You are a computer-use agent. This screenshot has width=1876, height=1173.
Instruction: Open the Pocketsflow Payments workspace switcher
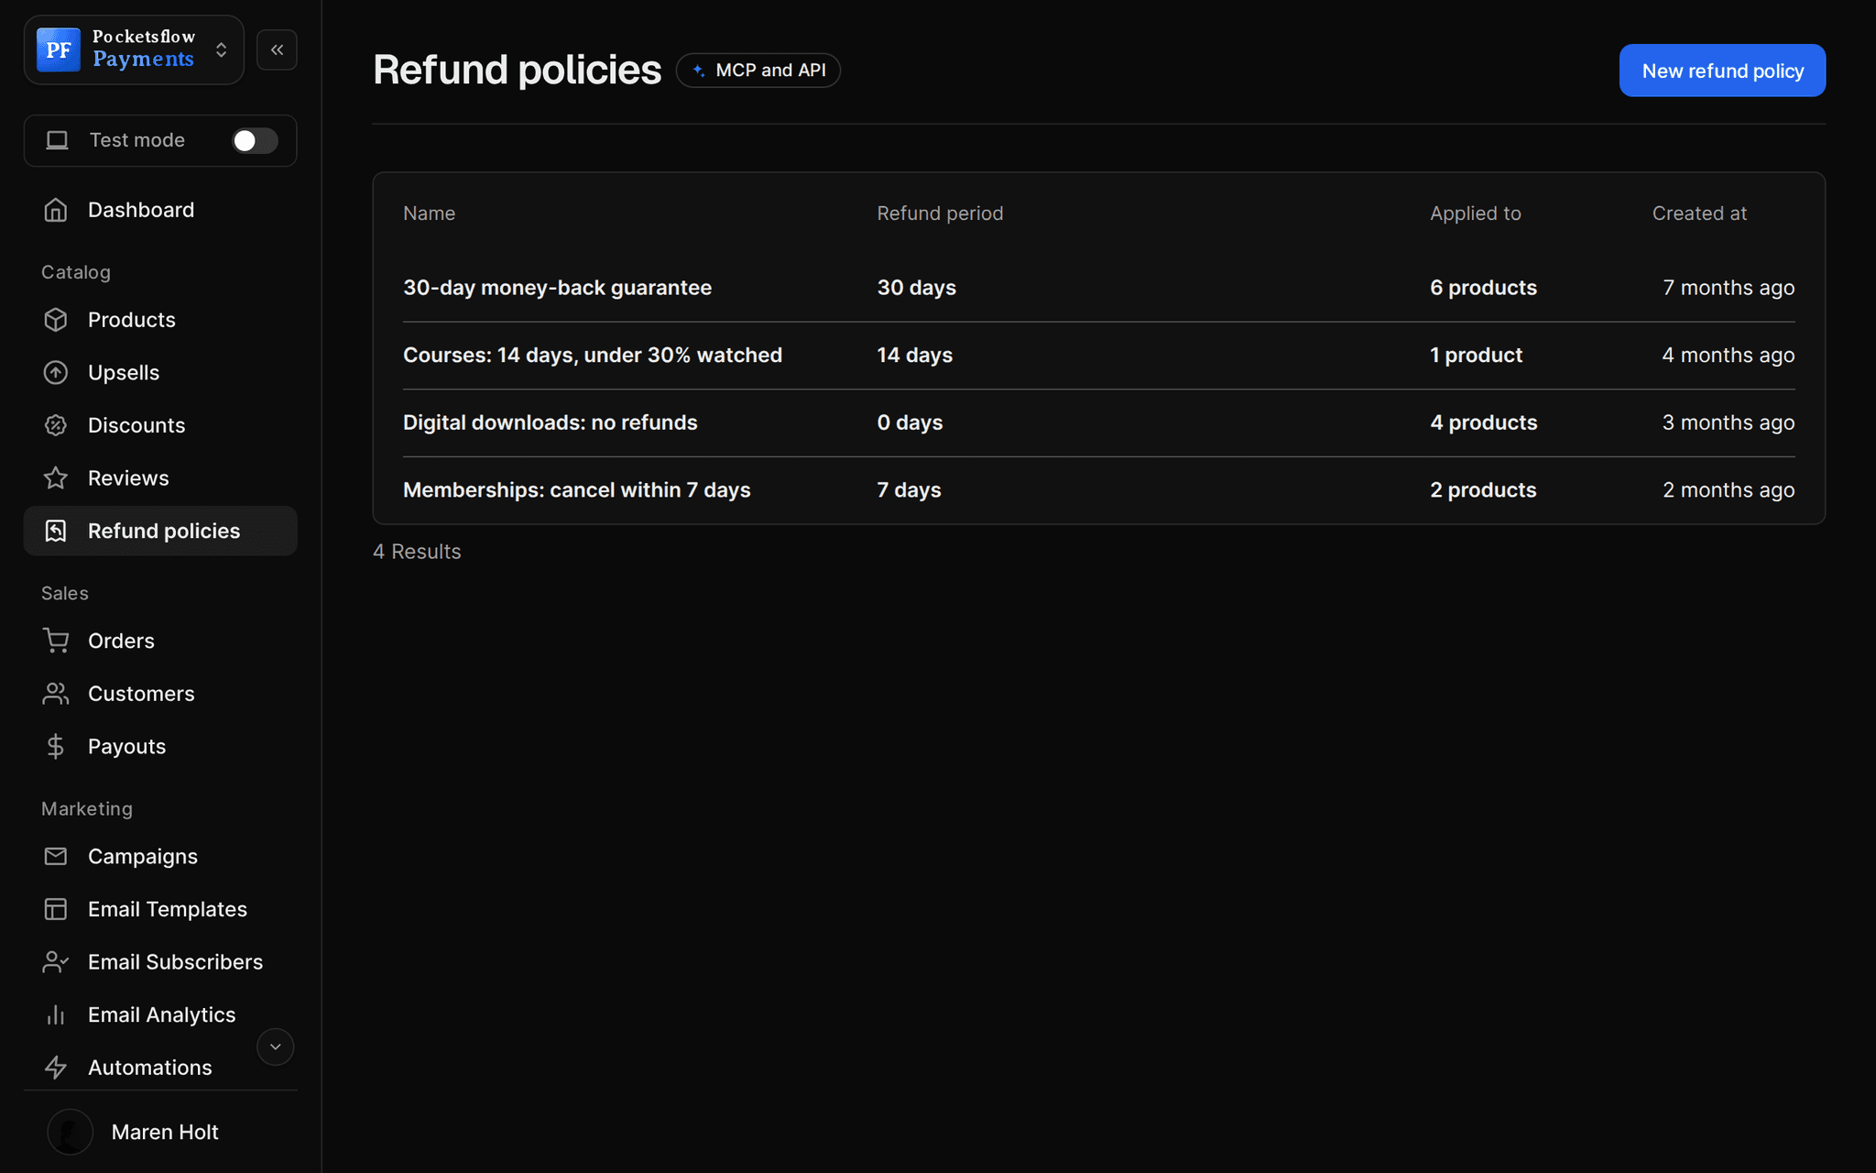coord(134,49)
